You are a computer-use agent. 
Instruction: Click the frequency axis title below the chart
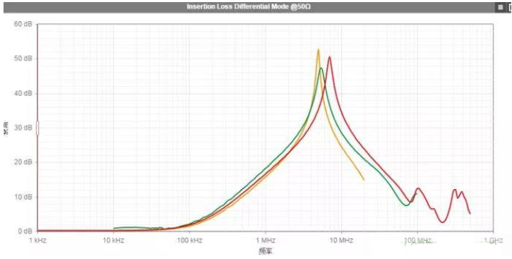(x=265, y=251)
